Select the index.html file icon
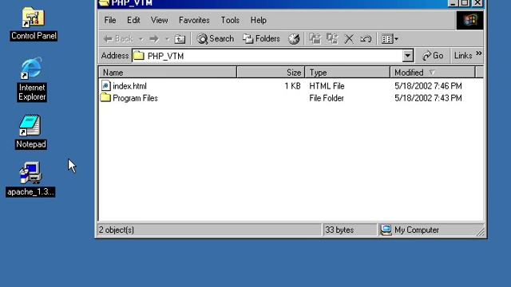This screenshot has width=511, height=287. point(105,85)
